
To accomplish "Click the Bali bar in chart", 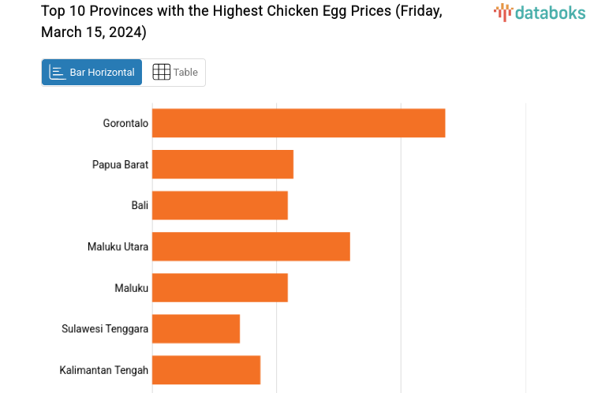I will coord(219,205).
